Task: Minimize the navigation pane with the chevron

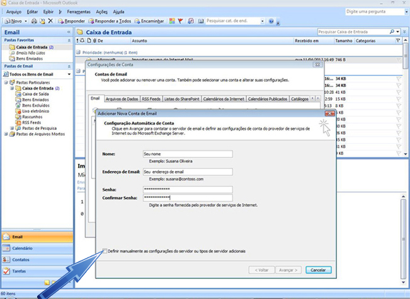Action: [69, 32]
